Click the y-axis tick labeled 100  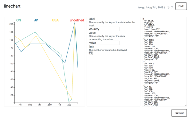(x=11, y=64)
